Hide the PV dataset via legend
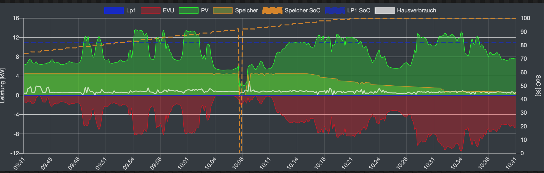544x173 pixels. [205, 10]
